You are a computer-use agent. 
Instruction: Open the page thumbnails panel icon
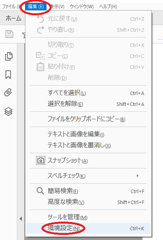[x=9, y=56]
